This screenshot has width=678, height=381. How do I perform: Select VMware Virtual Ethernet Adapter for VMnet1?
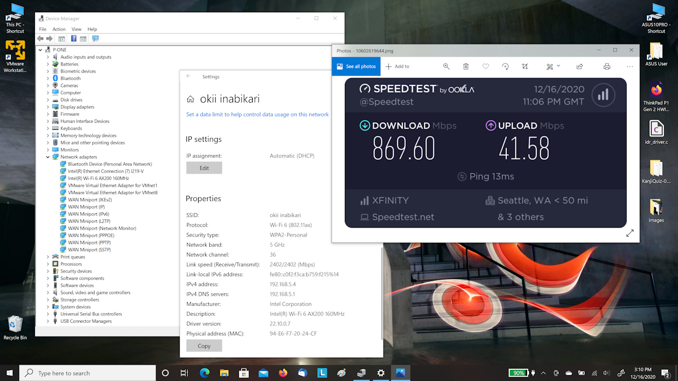tap(112, 185)
